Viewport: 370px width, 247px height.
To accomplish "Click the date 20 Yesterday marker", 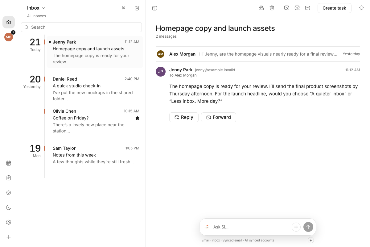I will pos(32,82).
